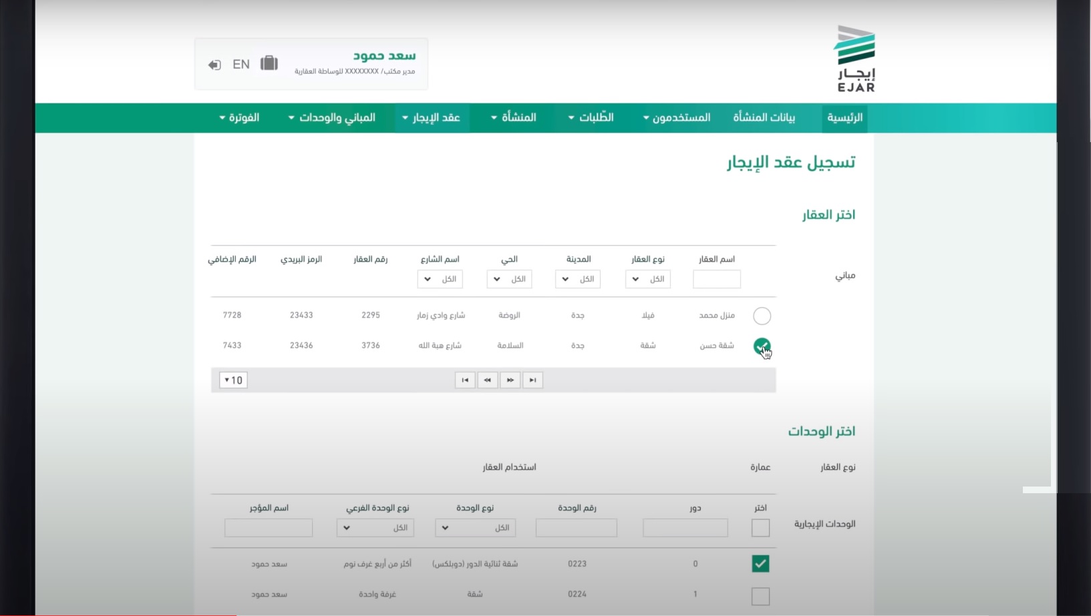Viewport: 1091px width, 616px height.
Task: Click the postal code 23436
Action: click(301, 346)
